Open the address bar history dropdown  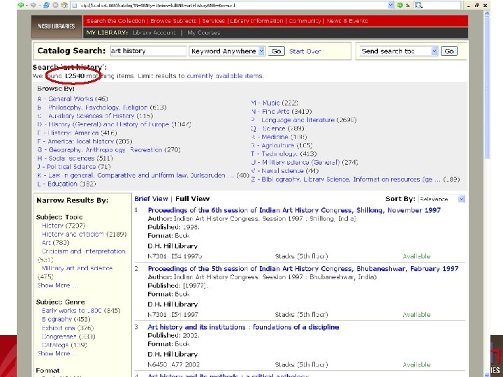391,5
